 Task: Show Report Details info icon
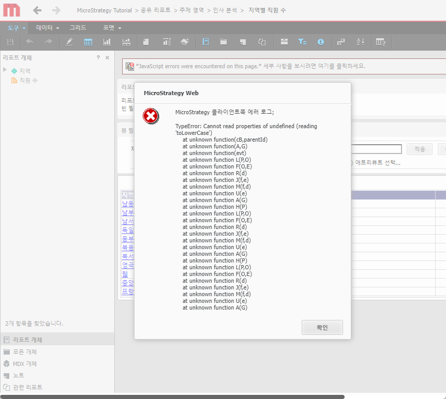tap(321, 42)
